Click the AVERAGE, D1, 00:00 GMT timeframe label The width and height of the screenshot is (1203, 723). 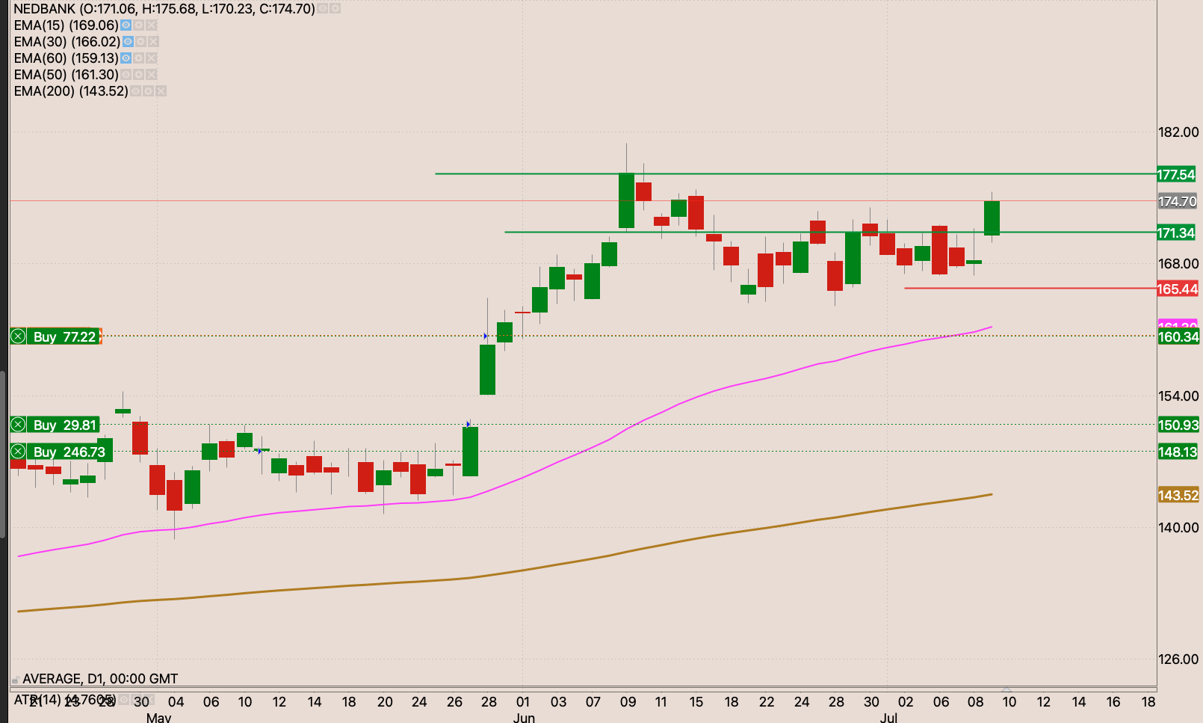(100, 679)
